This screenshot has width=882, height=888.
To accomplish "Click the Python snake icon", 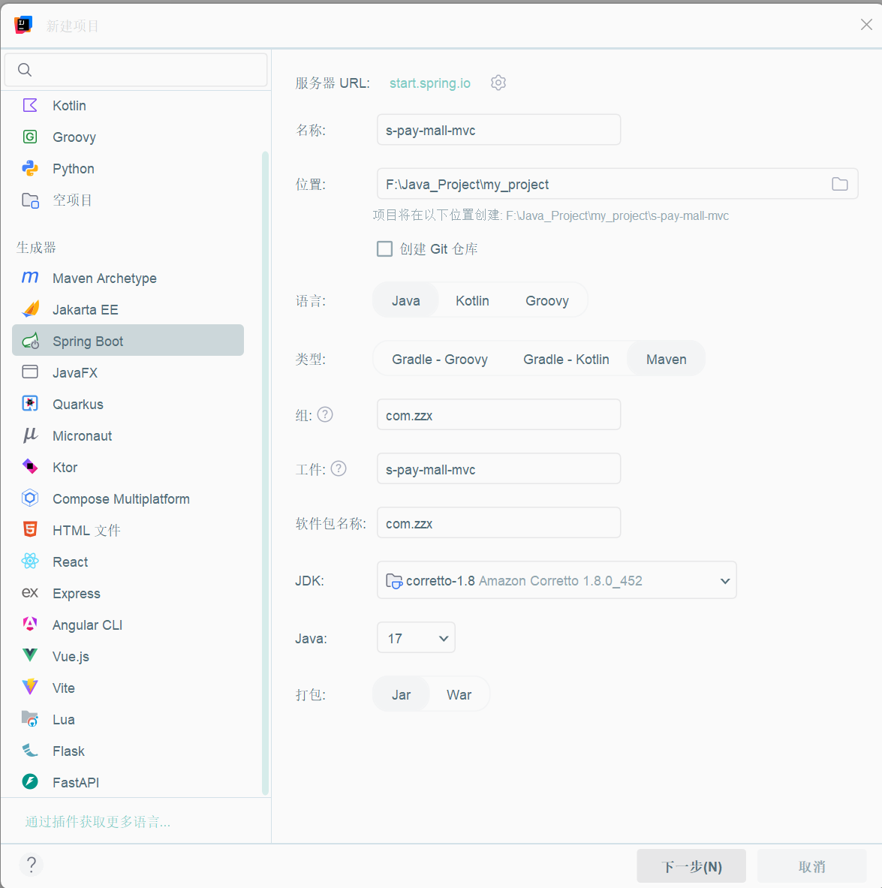I will pos(30,168).
